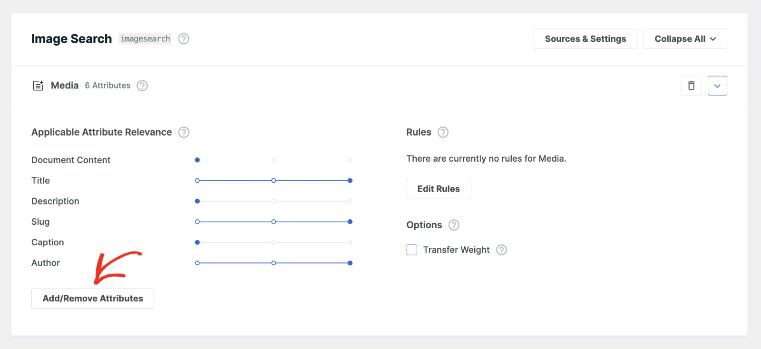Enable the Transfer Weight checkbox

coord(412,250)
